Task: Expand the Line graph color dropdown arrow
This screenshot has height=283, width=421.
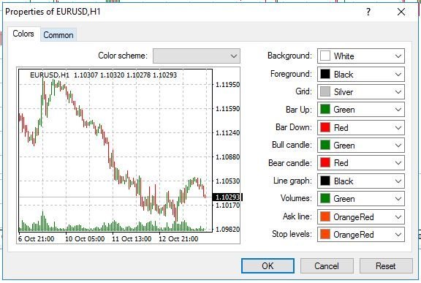Action: (x=398, y=181)
